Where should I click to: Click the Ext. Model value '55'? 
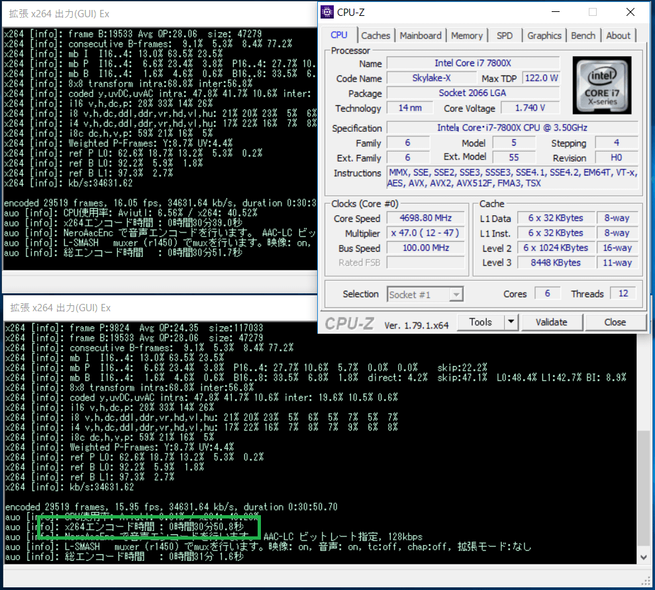514,158
